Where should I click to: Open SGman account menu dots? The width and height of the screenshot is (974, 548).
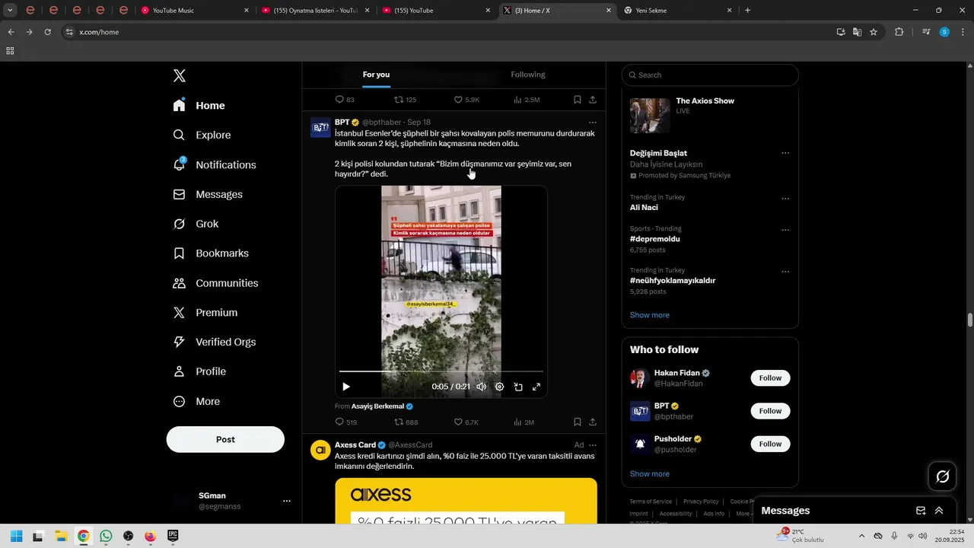287,501
